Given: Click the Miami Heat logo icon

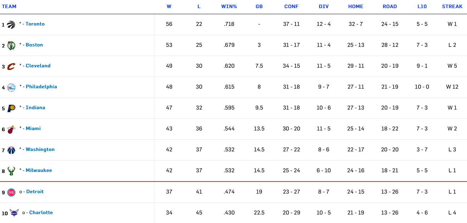Looking at the screenshot, I should 11,129.
